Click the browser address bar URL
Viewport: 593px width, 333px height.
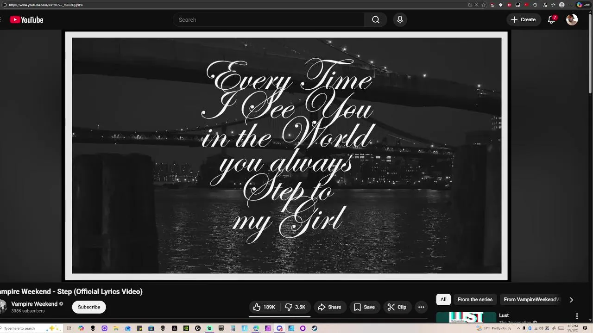[46, 5]
